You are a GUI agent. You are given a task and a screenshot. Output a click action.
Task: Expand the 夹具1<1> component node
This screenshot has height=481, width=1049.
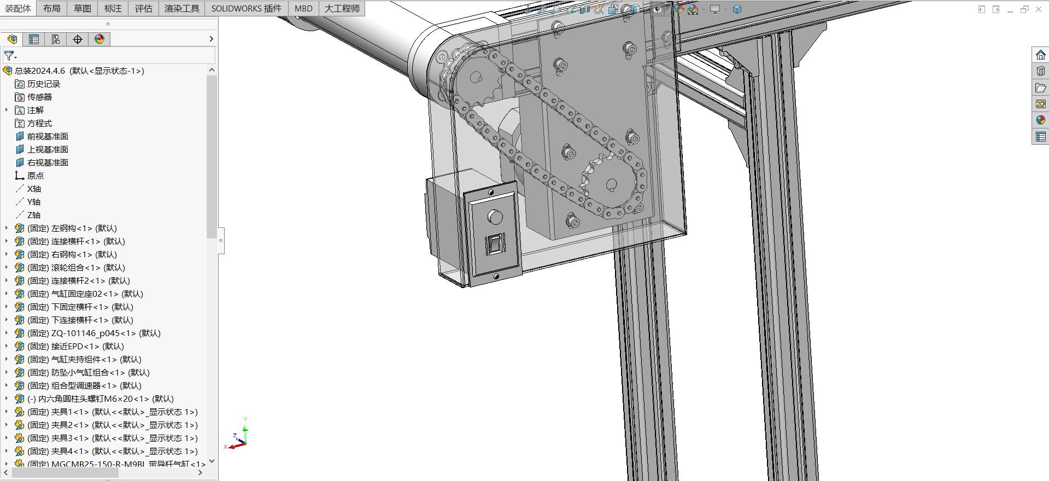pos(7,412)
